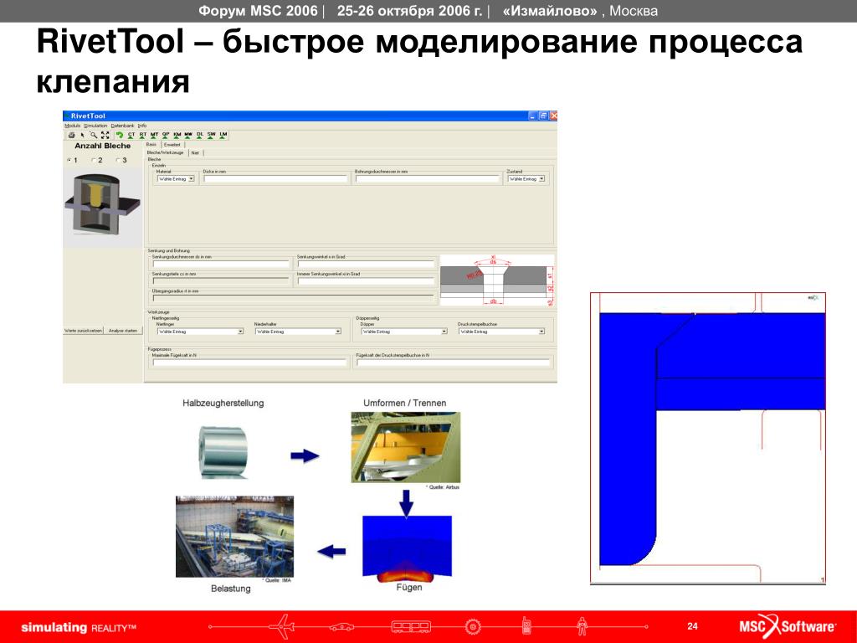
Task: Open the Döpper dropdown
Action: pyautogui.click(x=404, y=332)
